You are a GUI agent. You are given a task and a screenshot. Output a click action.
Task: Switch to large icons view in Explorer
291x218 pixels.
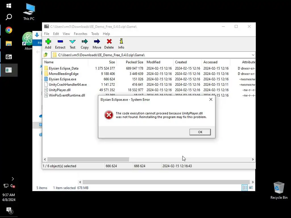point(251,188)
